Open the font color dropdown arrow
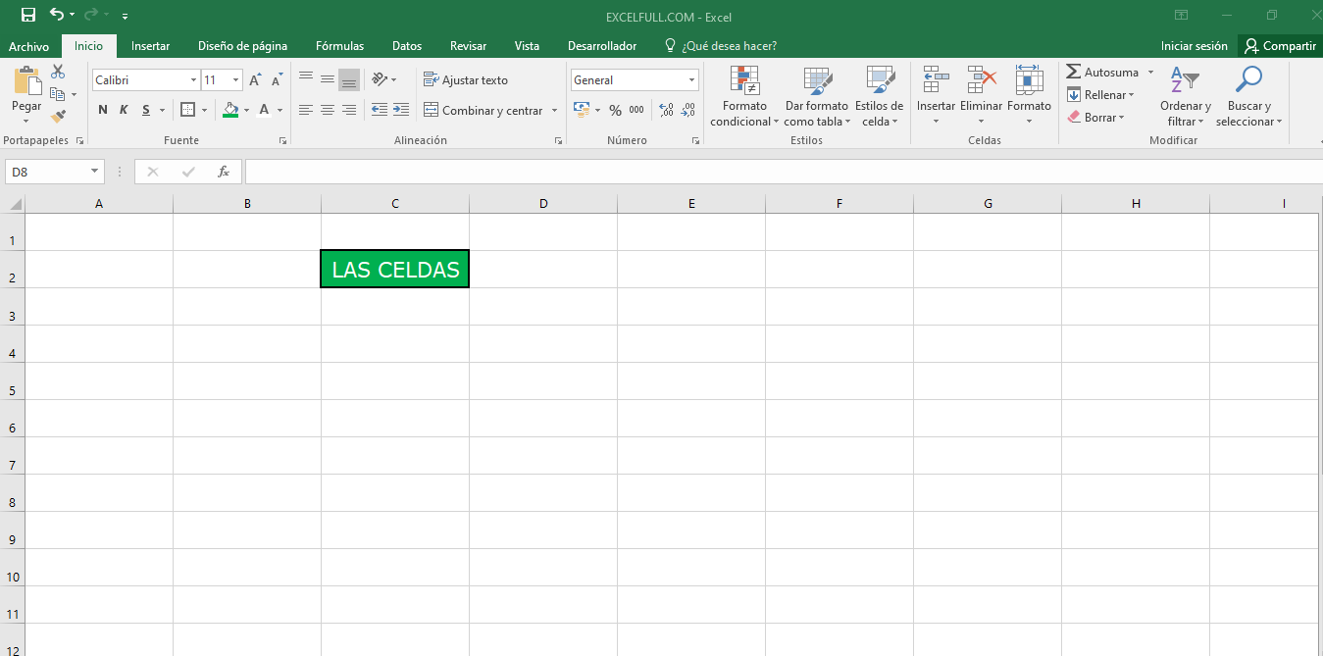The width and height of the screenshot is (1323, 656). 280,111
